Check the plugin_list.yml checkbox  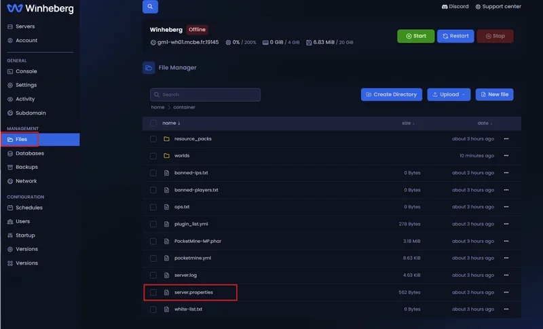point(153,224)
